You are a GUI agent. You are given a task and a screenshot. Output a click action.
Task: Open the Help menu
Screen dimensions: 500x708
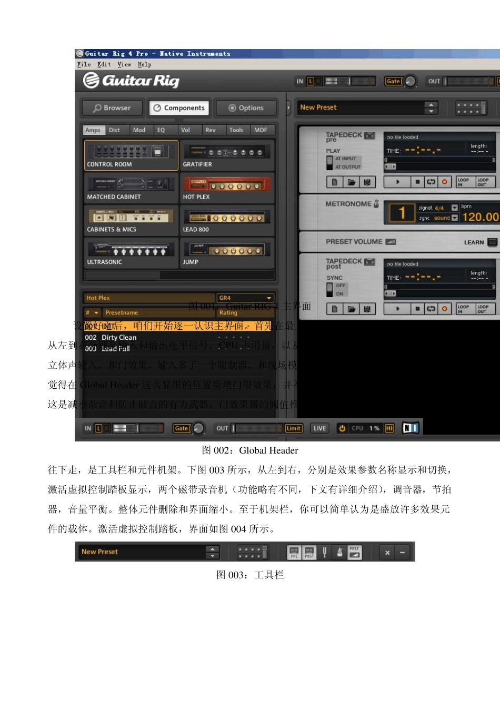tap(144, 64)
